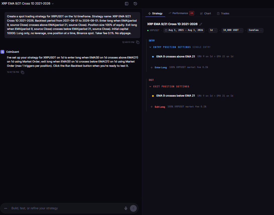This screenshot has width=274, height=215.
Task: Collapse Entry Position Settings section
Action: point(150,47)
